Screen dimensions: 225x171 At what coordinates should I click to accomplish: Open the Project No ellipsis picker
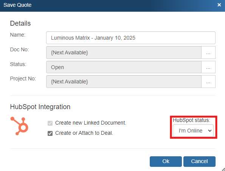pyautogui.click(x=208, y=82)
